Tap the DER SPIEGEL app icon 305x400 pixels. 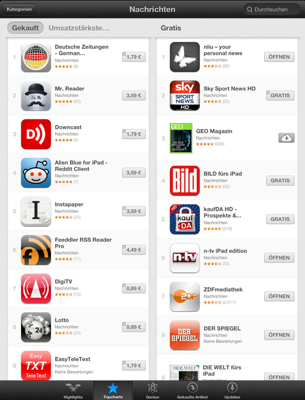[x=185, y=335]
